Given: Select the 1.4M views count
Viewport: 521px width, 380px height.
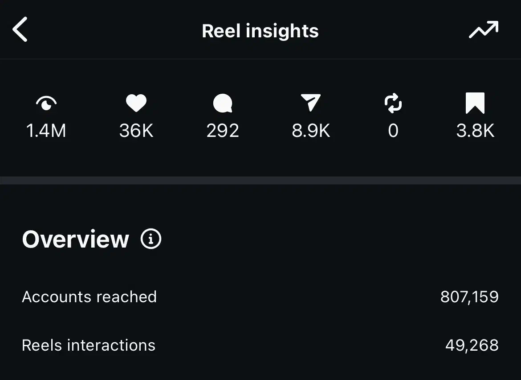Looking at the screenshot, I should pyautogui.click(x=46, y=131).
